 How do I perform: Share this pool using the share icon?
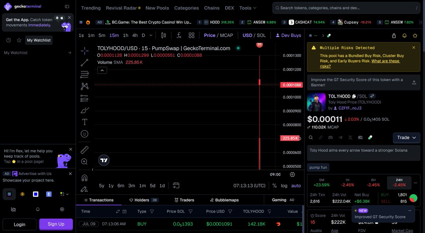point(394,36)
